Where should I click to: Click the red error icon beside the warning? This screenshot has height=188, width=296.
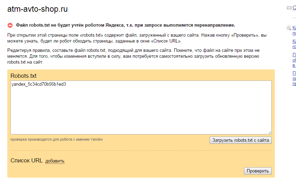tap(10, 25)
